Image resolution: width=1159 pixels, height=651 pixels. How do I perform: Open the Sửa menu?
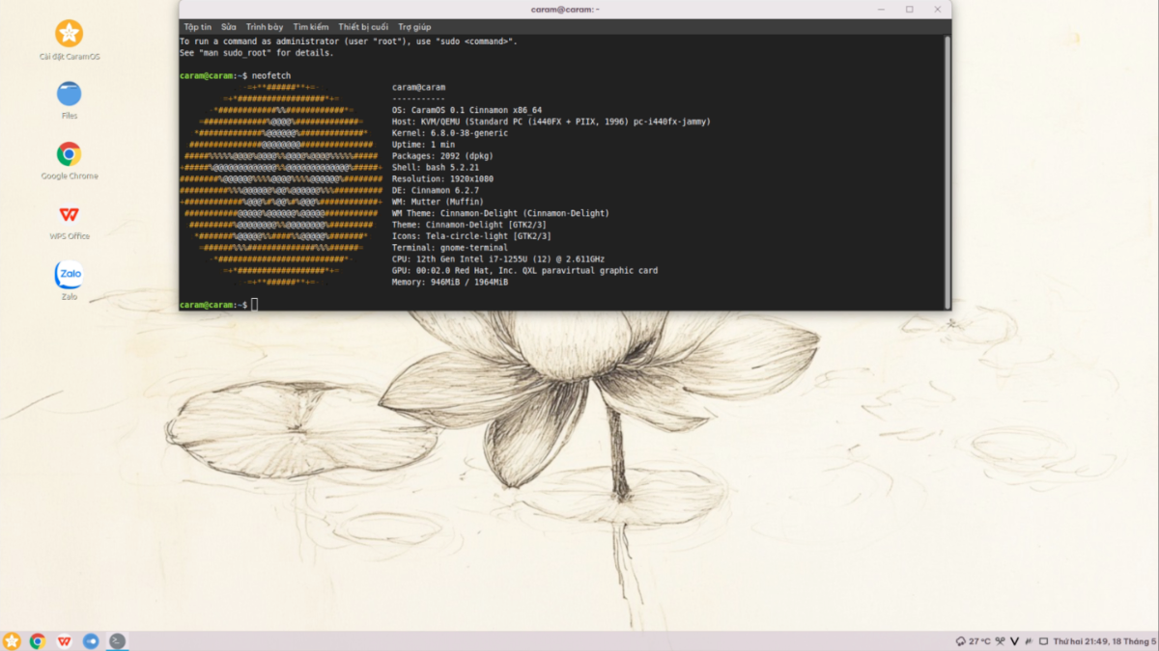click(x=229, y=27)
